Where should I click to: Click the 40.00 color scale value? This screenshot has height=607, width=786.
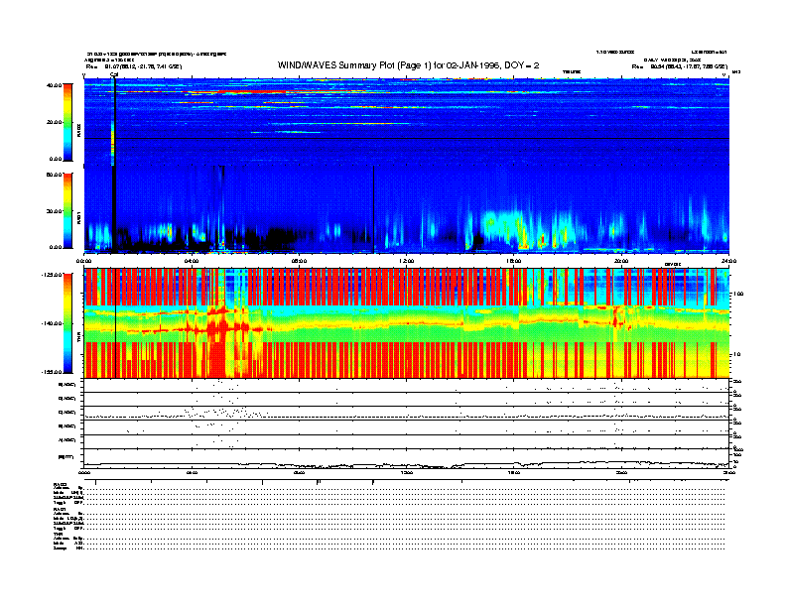click(x=55, y=85)
